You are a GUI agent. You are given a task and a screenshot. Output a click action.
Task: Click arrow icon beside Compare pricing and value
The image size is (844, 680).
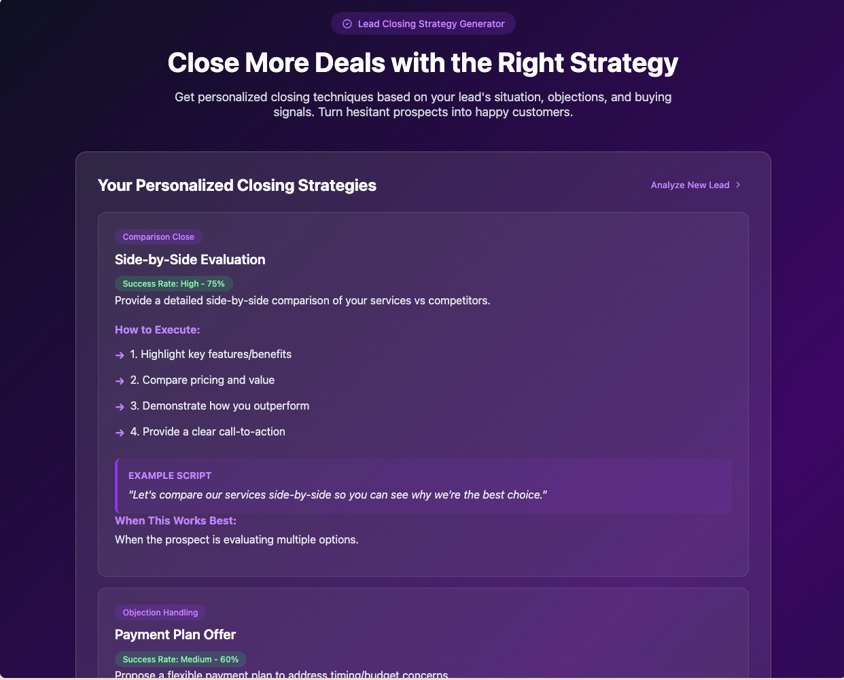point(120,381)
